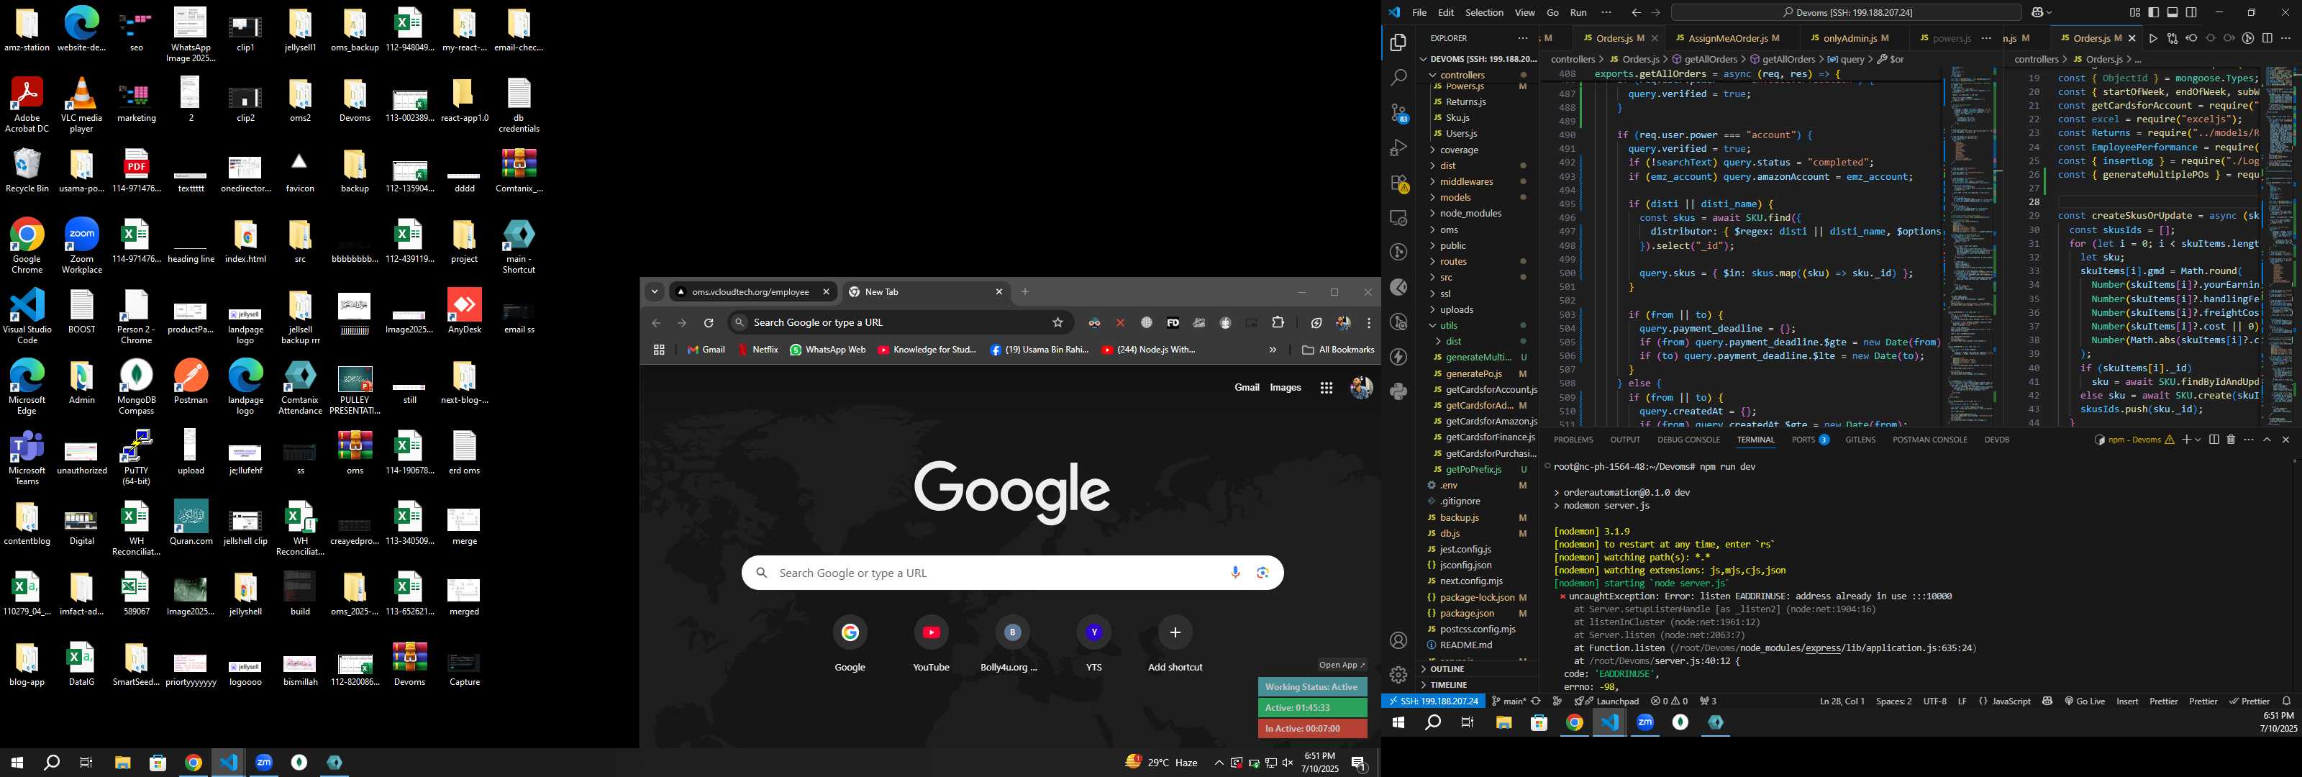The height and width of the screenshot is (777, 2302).
Task: Reload the page in Chrome
Action: pyautogui.click(x=709, y=323)
